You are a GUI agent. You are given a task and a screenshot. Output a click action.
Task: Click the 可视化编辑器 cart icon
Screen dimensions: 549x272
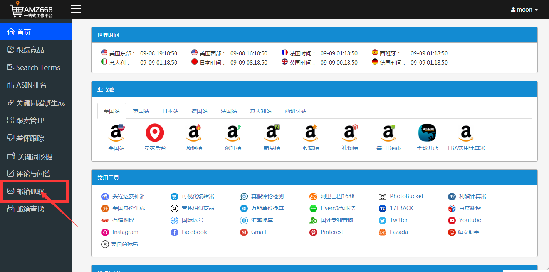[x=175, y=197]
